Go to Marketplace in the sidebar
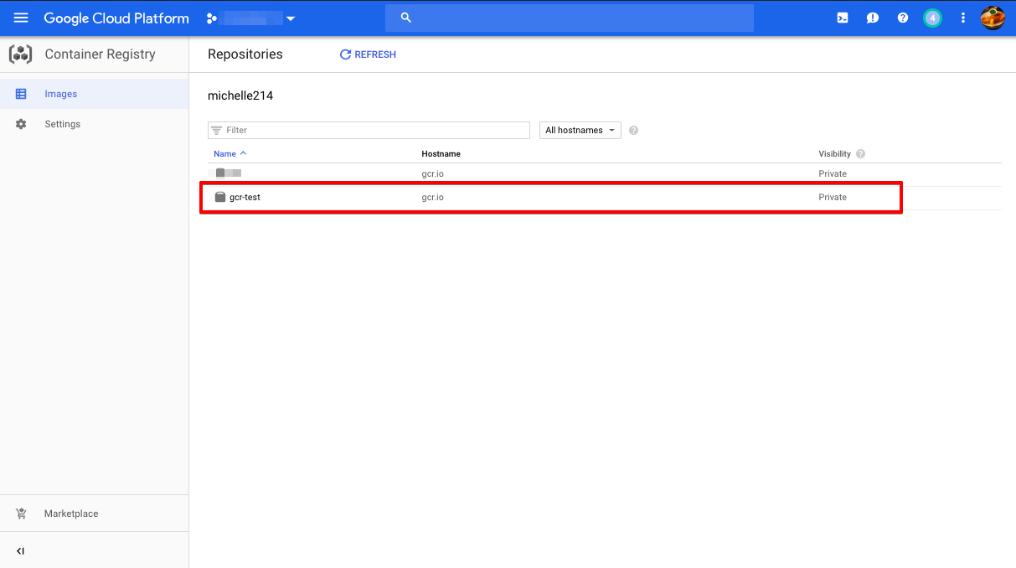1016x568 pixels. [70, 514]
